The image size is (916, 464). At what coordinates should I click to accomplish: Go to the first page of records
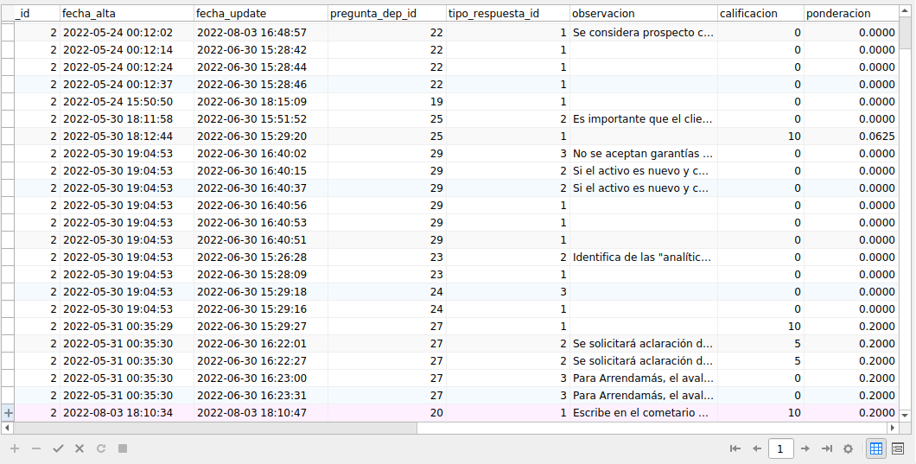tap(735, 448)
